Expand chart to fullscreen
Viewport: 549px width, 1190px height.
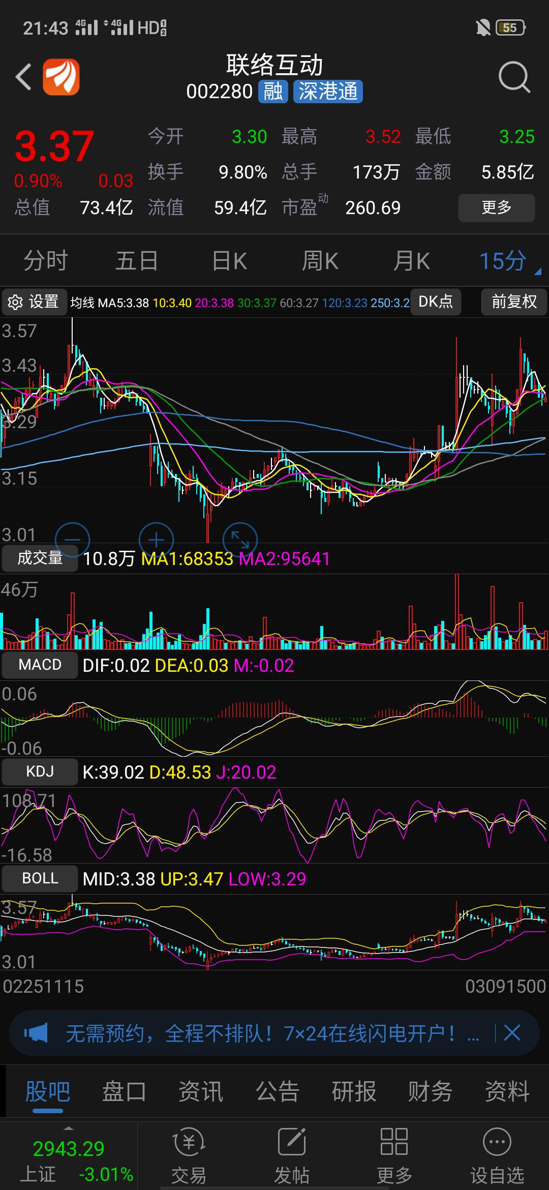point(240,539)
